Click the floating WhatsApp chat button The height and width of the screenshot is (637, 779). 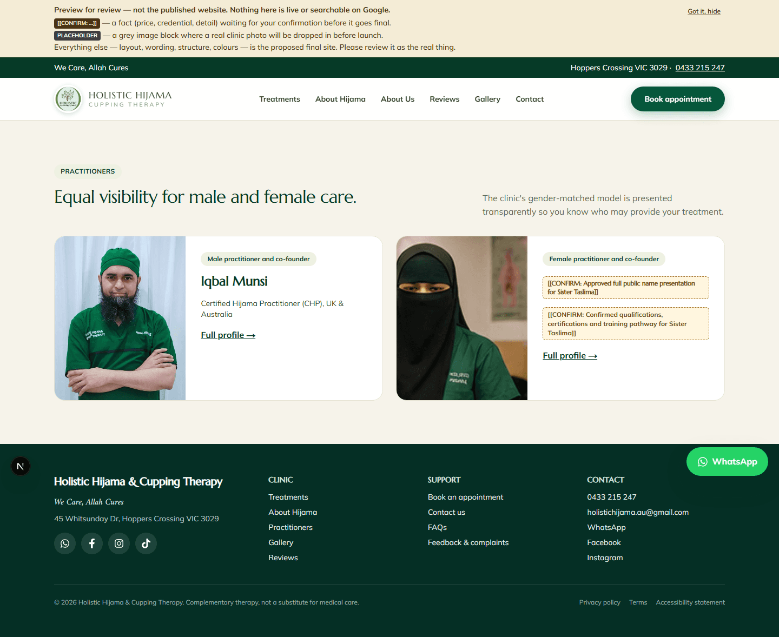pyautogui.click(x=727, y=462)
